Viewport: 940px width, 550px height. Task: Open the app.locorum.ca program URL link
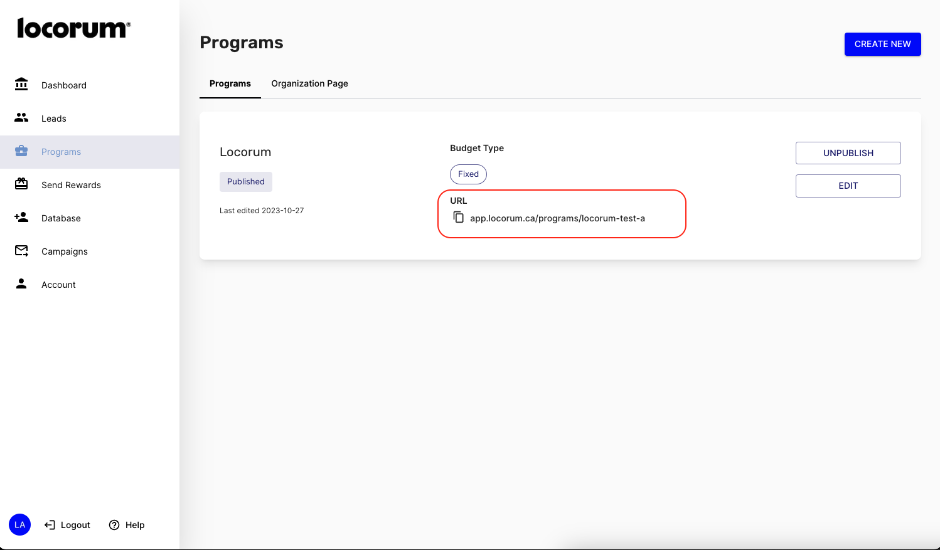[x=557, y=218]
